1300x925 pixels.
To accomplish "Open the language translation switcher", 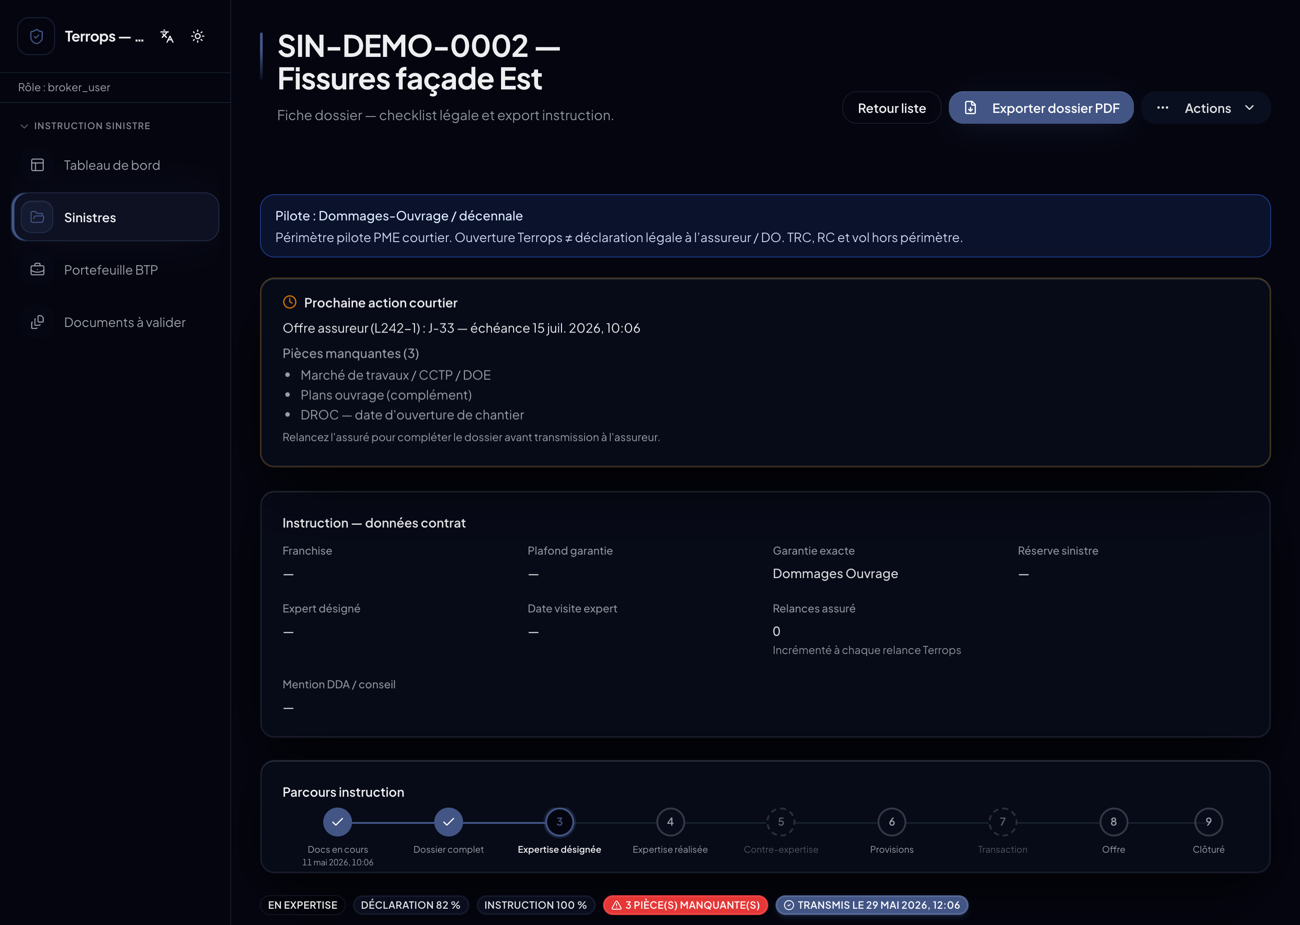I will click(167, 37).
